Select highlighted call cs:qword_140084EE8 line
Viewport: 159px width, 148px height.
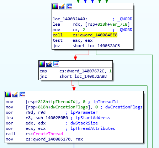point(85,35)
